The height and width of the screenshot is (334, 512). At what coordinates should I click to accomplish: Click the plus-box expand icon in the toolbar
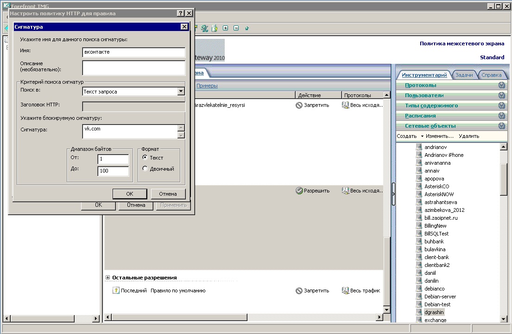[x=225, y=28]
